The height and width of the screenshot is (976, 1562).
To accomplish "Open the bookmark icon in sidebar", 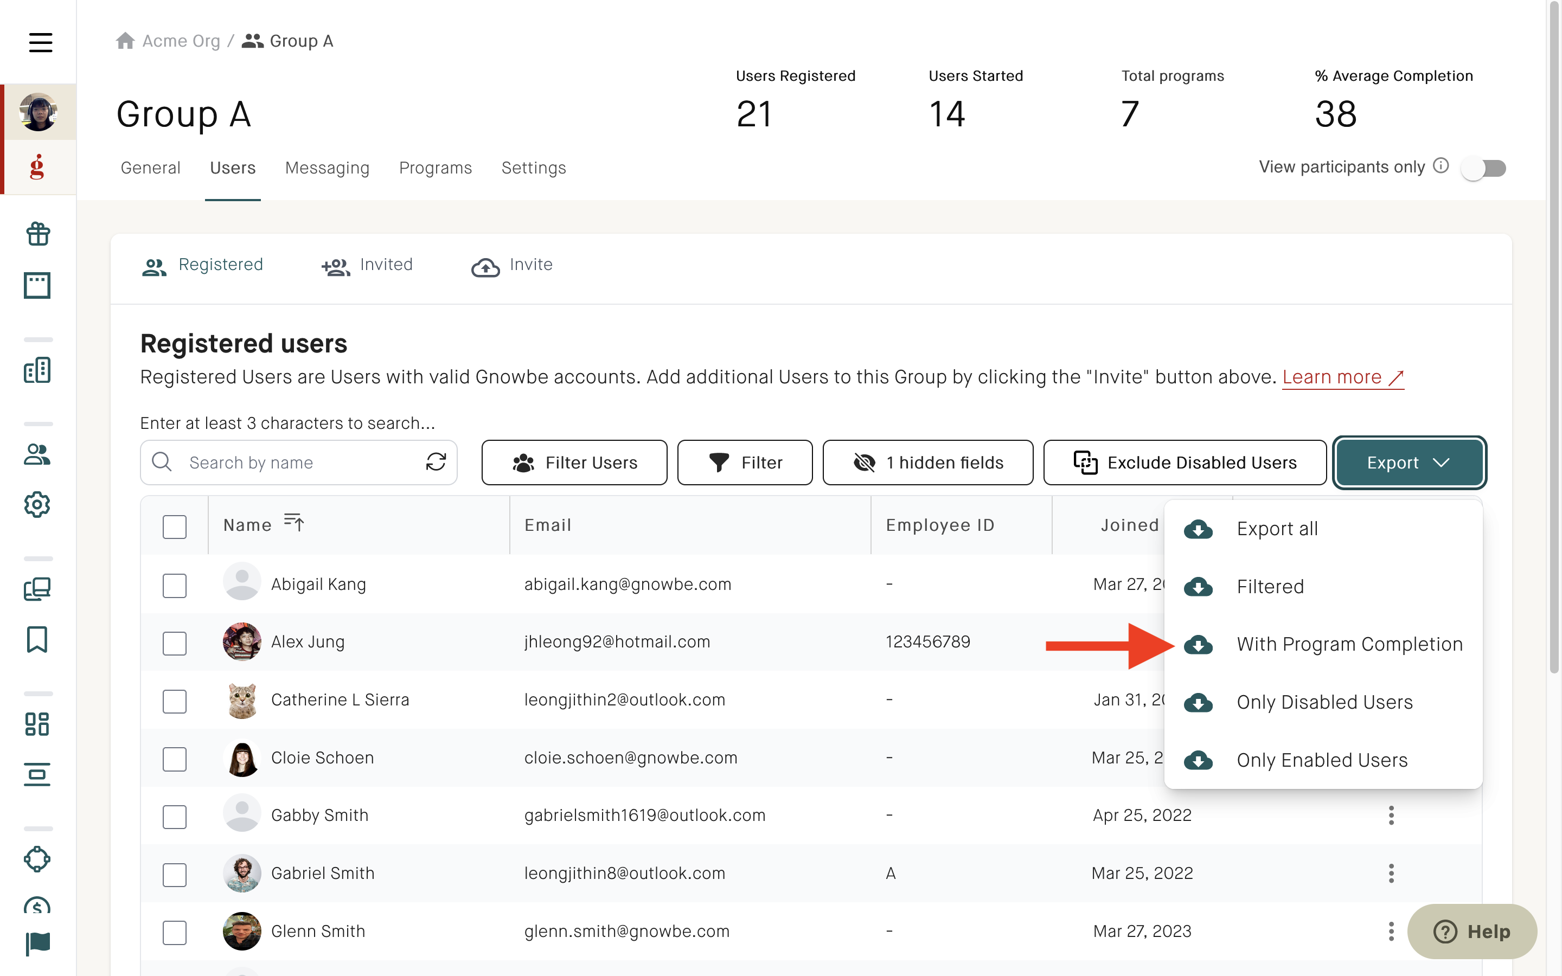I will pyautogui.click(x=37, y=640).
